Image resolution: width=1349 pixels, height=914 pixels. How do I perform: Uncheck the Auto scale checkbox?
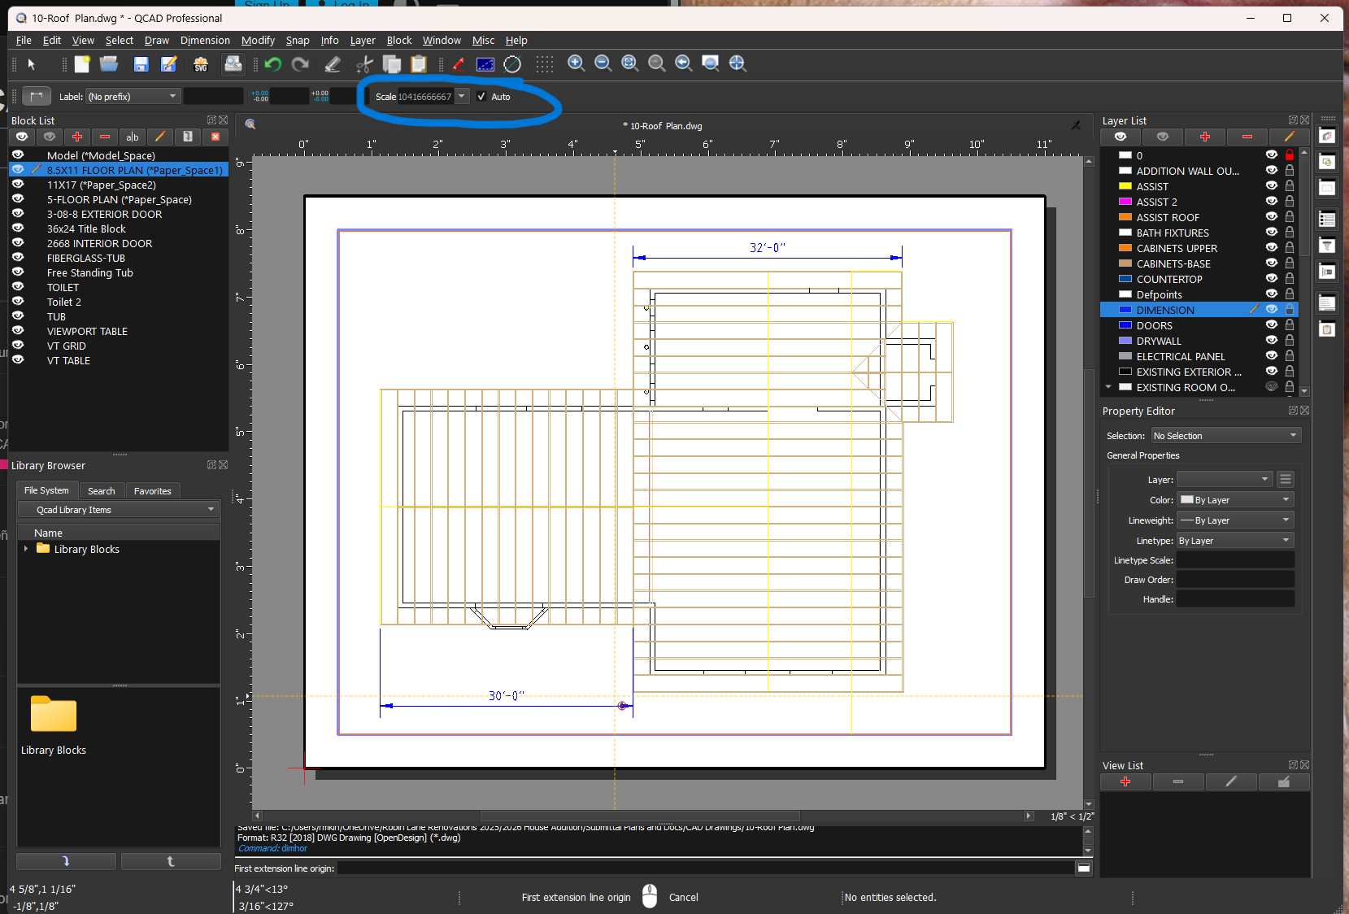[481, 97]
